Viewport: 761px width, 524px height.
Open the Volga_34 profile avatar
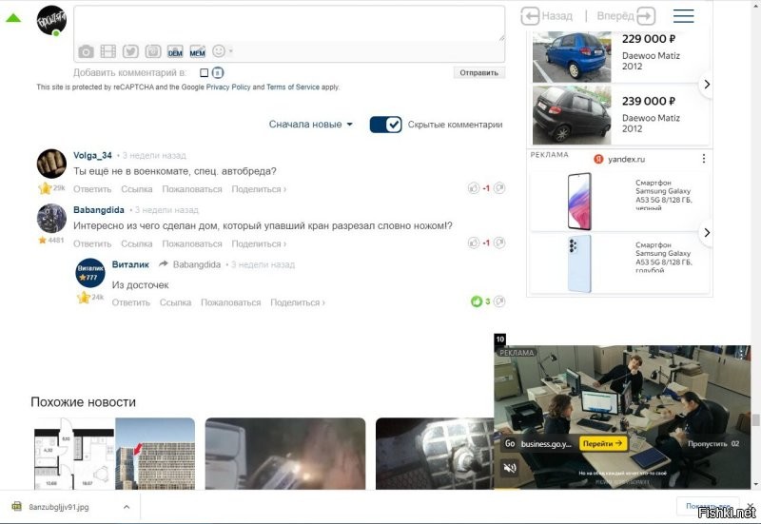point(51,164)
